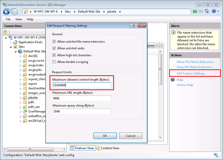Switch to Features View tab
This screenshot has width=223, height=160.
82,148
